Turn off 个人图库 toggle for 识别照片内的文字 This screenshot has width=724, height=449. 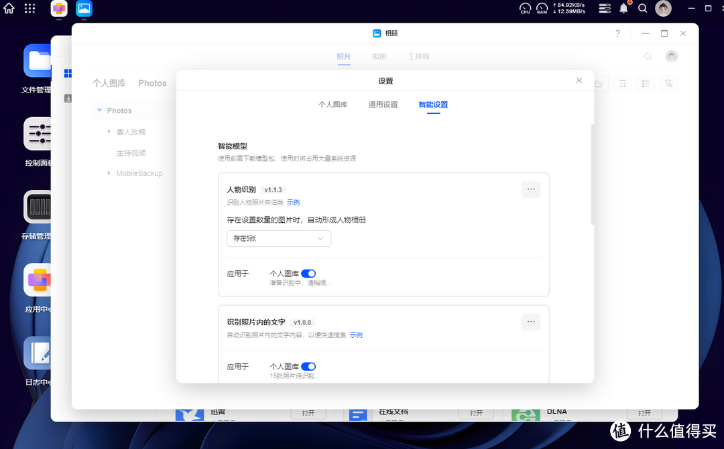coord(308,366)
